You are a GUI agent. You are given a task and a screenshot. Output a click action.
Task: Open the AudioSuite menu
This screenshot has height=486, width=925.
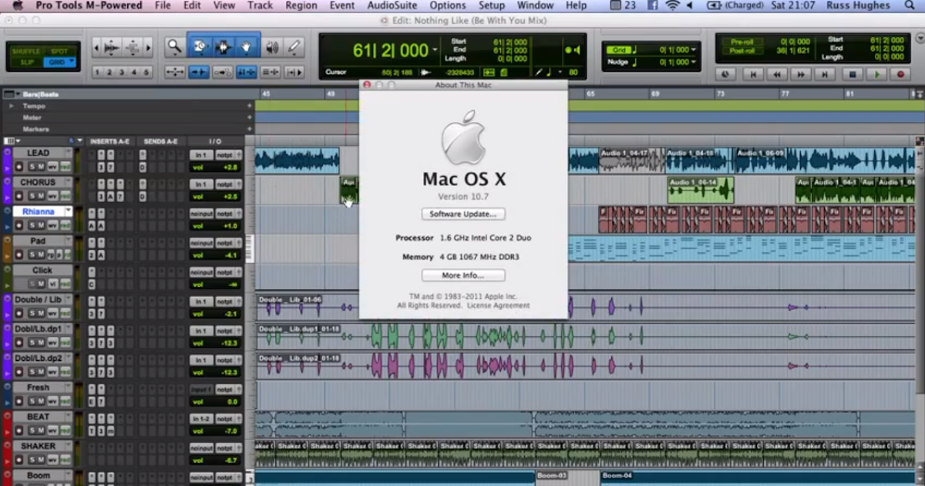(392, 5)
